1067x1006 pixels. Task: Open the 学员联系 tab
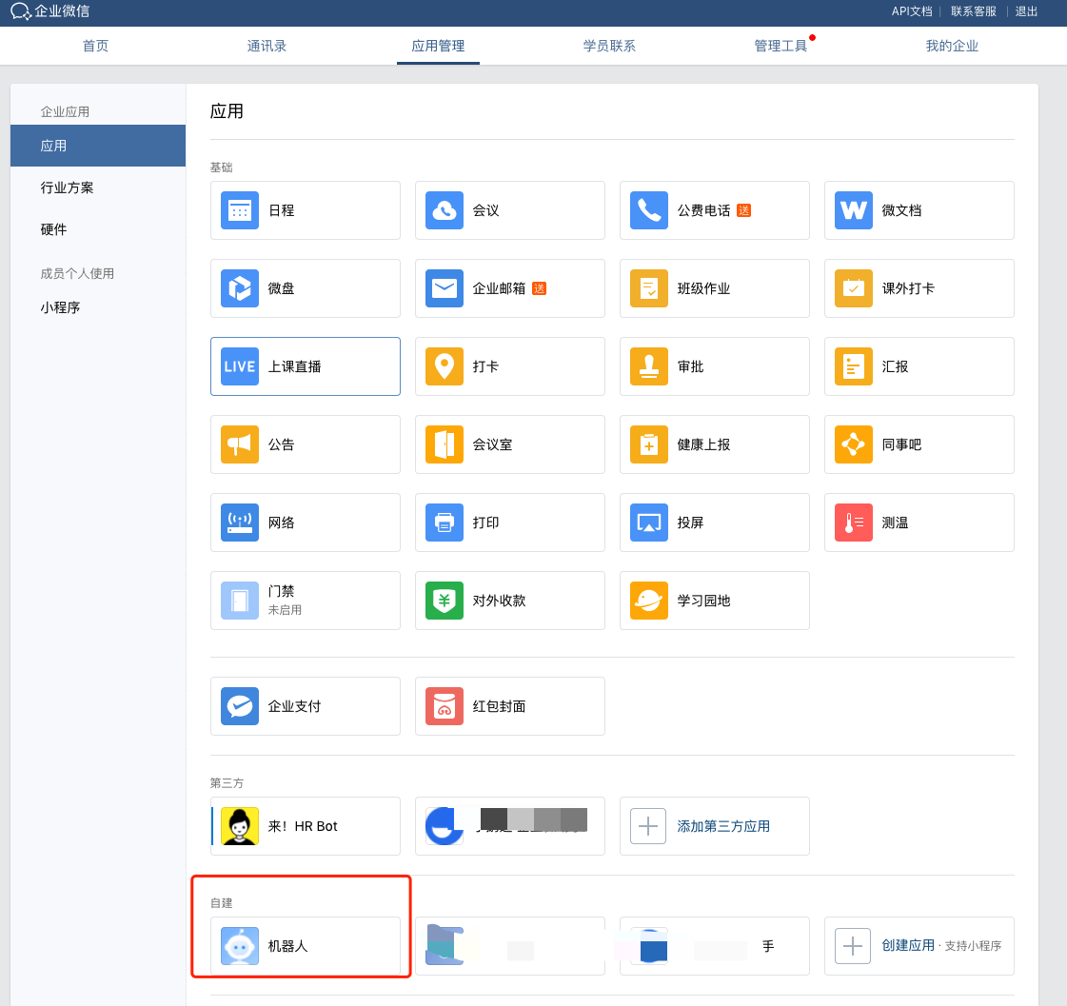[x=609, y=46]
